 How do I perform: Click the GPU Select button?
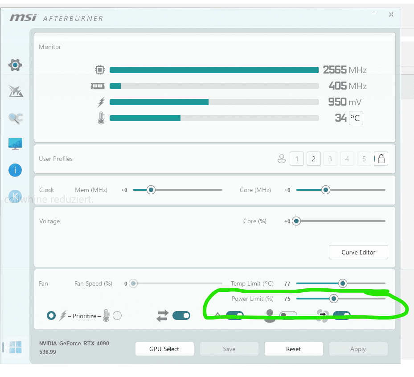(x=164, y=349)
